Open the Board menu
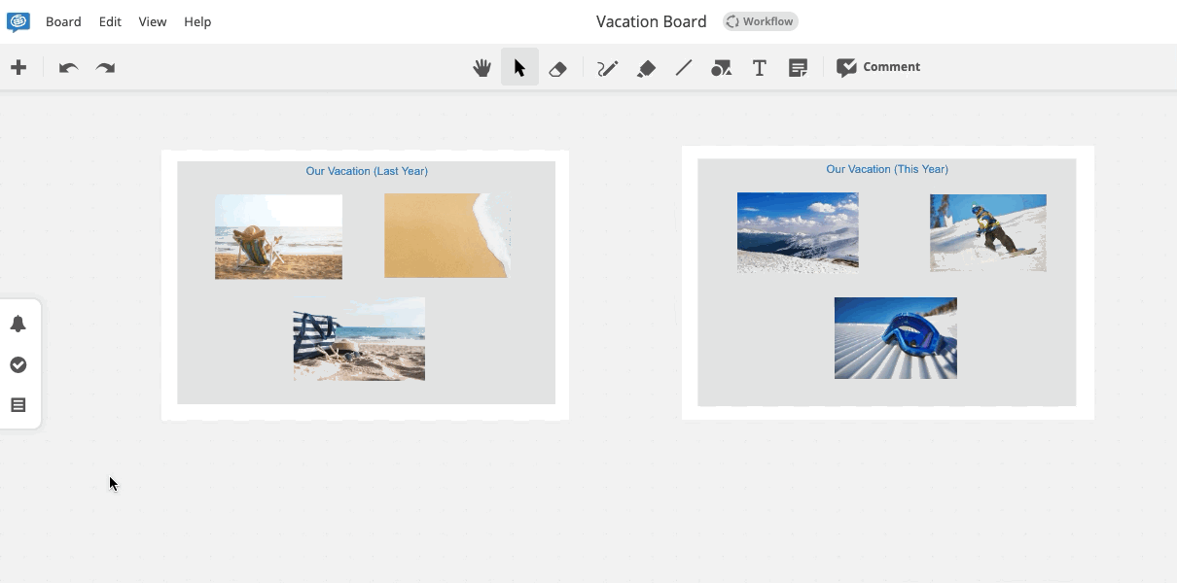The height and width of the screenshot is (583, 1177). tap(62, 21)
